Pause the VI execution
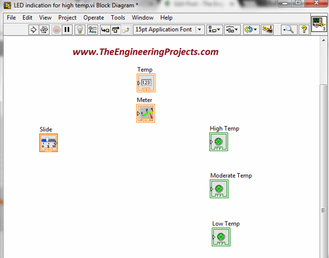 coord(67,29)
